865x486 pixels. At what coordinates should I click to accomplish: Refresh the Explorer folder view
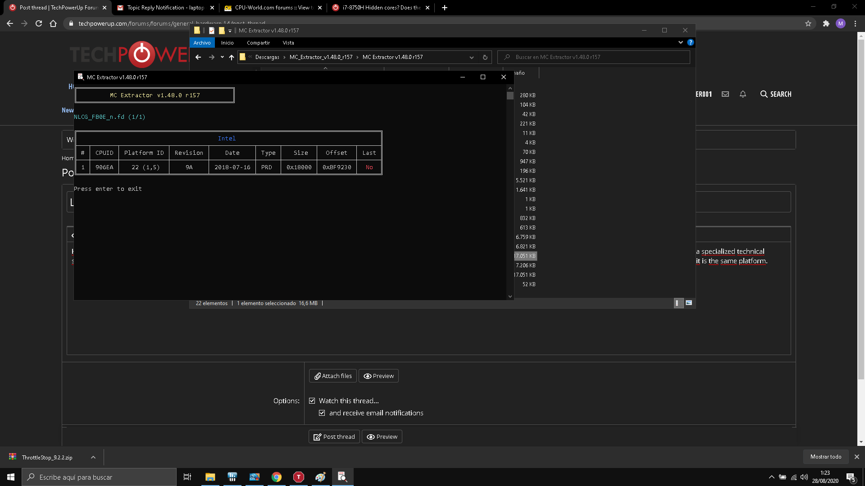tap(485, 57)
